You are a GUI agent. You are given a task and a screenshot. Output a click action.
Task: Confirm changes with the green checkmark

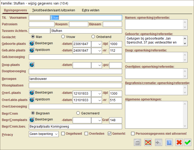coord(188,142)
